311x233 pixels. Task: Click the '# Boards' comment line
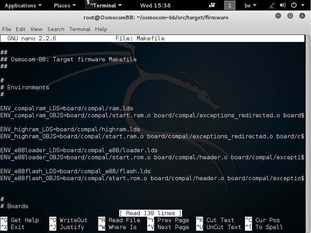point(14,206)
